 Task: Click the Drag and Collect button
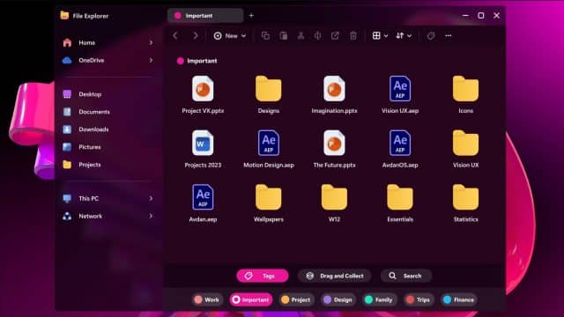click(x=334, y=276)
